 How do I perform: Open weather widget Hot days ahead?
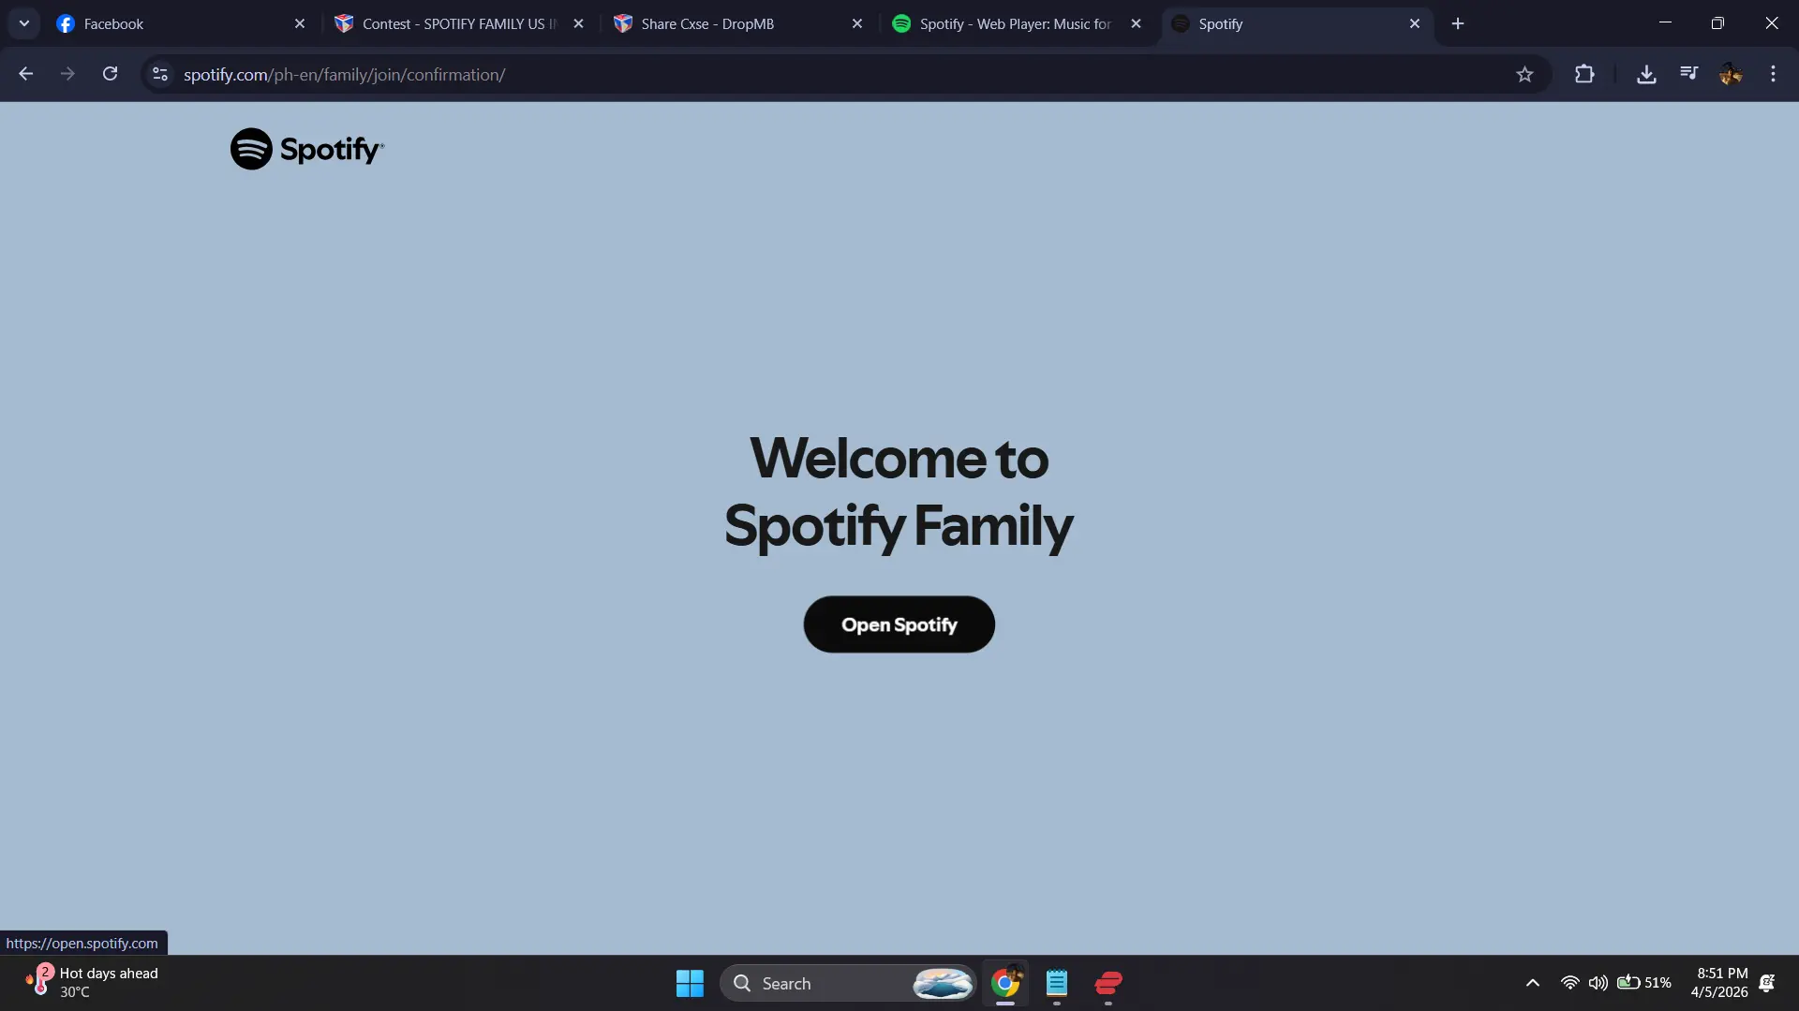tap(92, 982)
